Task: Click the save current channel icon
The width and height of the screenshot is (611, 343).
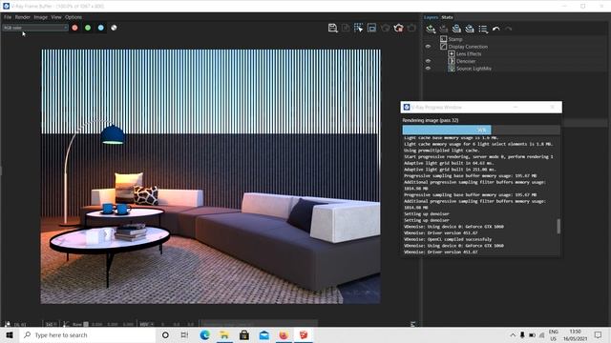Action: [332, 28]
